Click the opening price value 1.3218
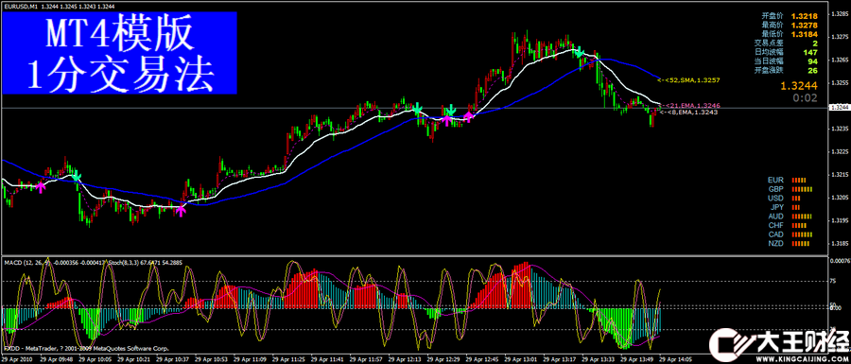Image resolution: width=851 pixels, height=364 pixels. [805, 16]
